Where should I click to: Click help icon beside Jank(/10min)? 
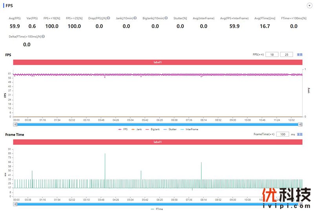click(x=136, y=18)
